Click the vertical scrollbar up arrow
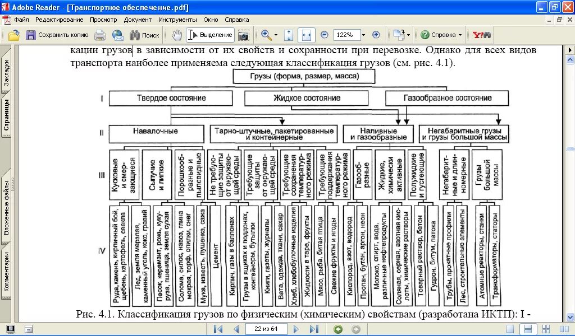Image resolution: width=575 pixels, height=336 pixels. 571,59
